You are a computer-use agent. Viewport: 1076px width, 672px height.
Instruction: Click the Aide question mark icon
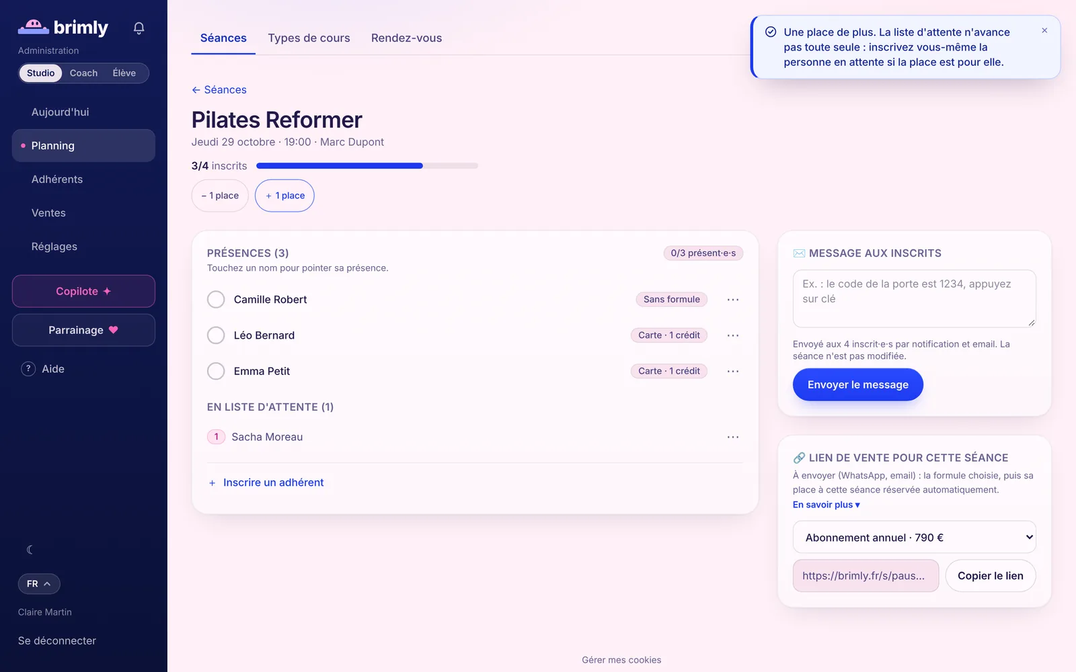pos(28,369)
